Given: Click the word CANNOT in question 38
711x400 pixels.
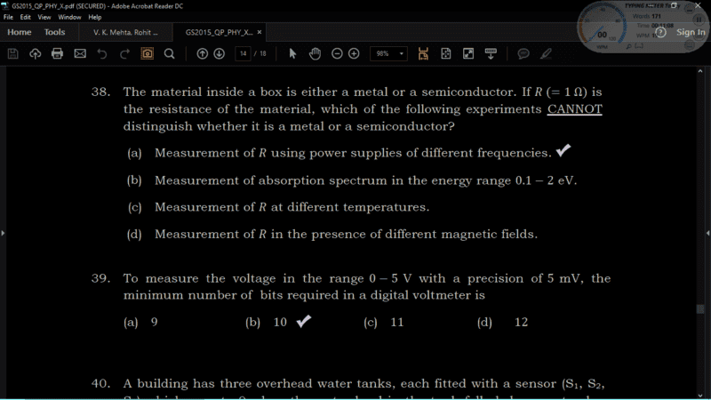Looking at the screenshot, I should pyautogui.click(x=574, y=109).
